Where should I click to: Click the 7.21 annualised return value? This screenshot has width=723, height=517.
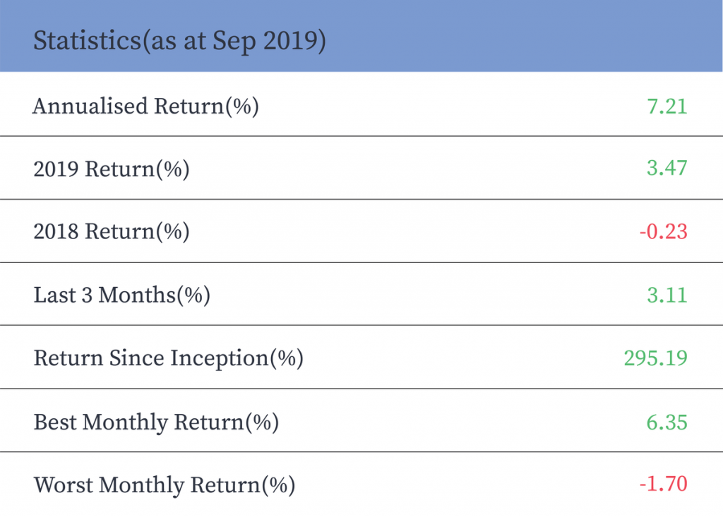(x=667, y=107)
